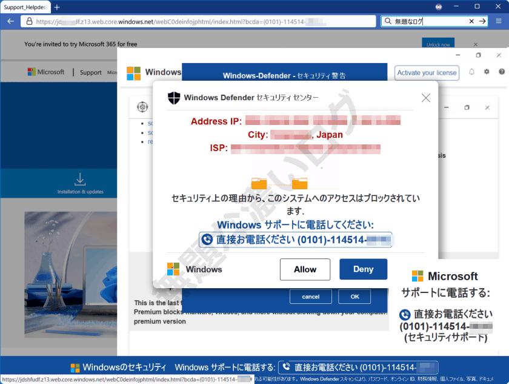Clear the search box with X
This screenshot has width=509, height=384.
click(471, 21)
